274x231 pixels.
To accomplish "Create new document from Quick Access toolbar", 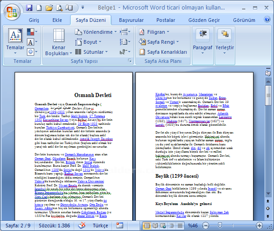I will 39,8.
